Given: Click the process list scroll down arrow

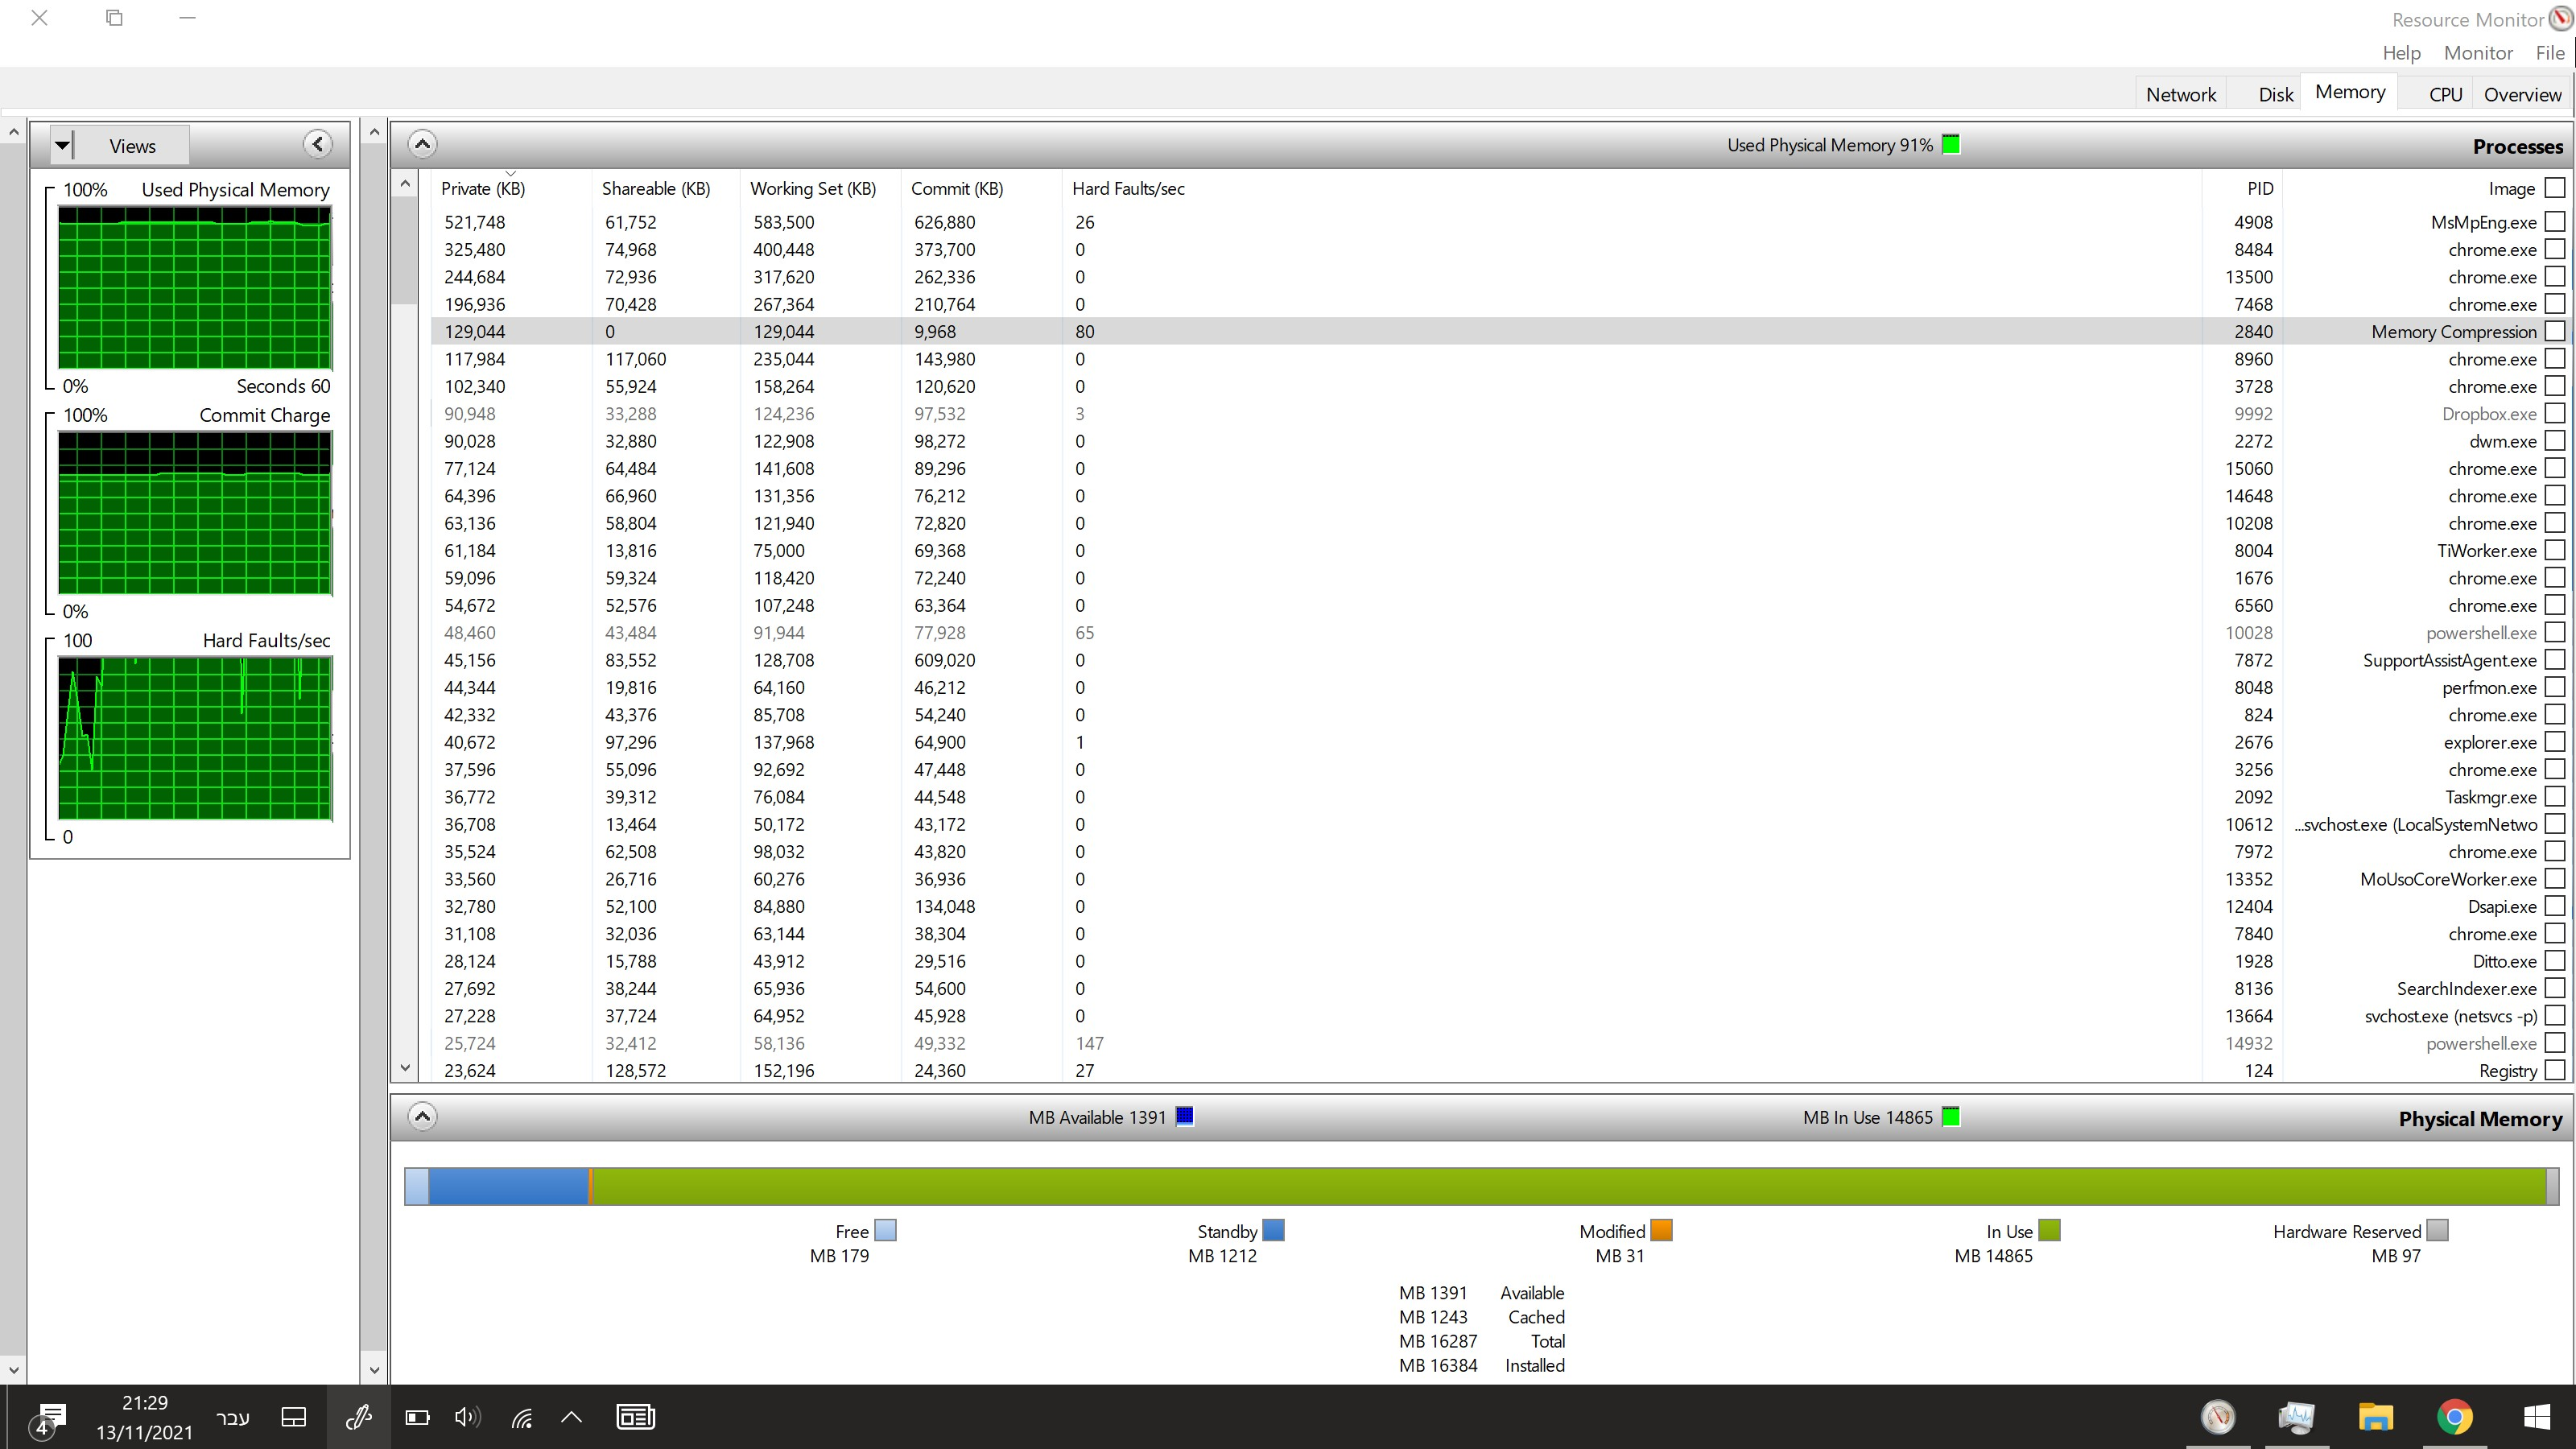Looking at the screenshot, I should (405, 1068).
